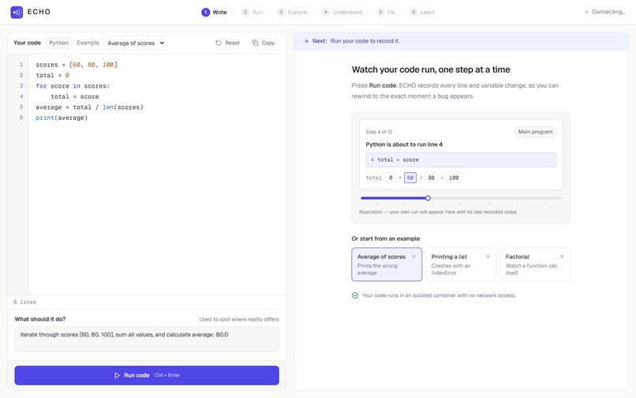Viewport: 636px width, 398px height.
Task: Go to step 3 Explore
Action: click(x=292, y=12)
